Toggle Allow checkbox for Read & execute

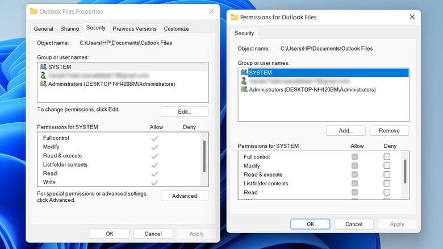tap(354, 175)
